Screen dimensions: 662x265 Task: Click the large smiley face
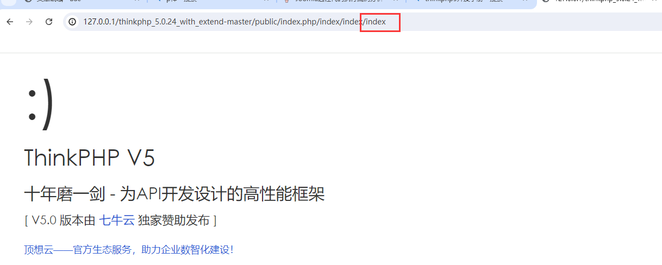pos(41,104)
